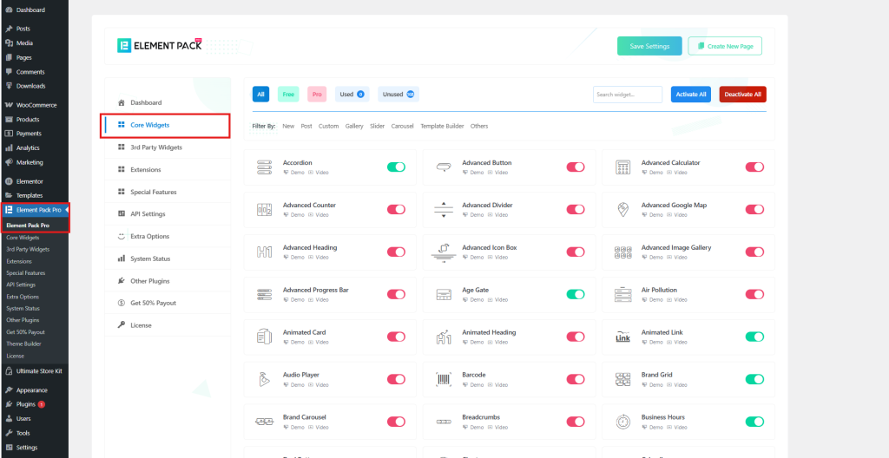Click the Advanced Calculator widget icon
This screenshot has width=889, height=458.
point(622,167)
